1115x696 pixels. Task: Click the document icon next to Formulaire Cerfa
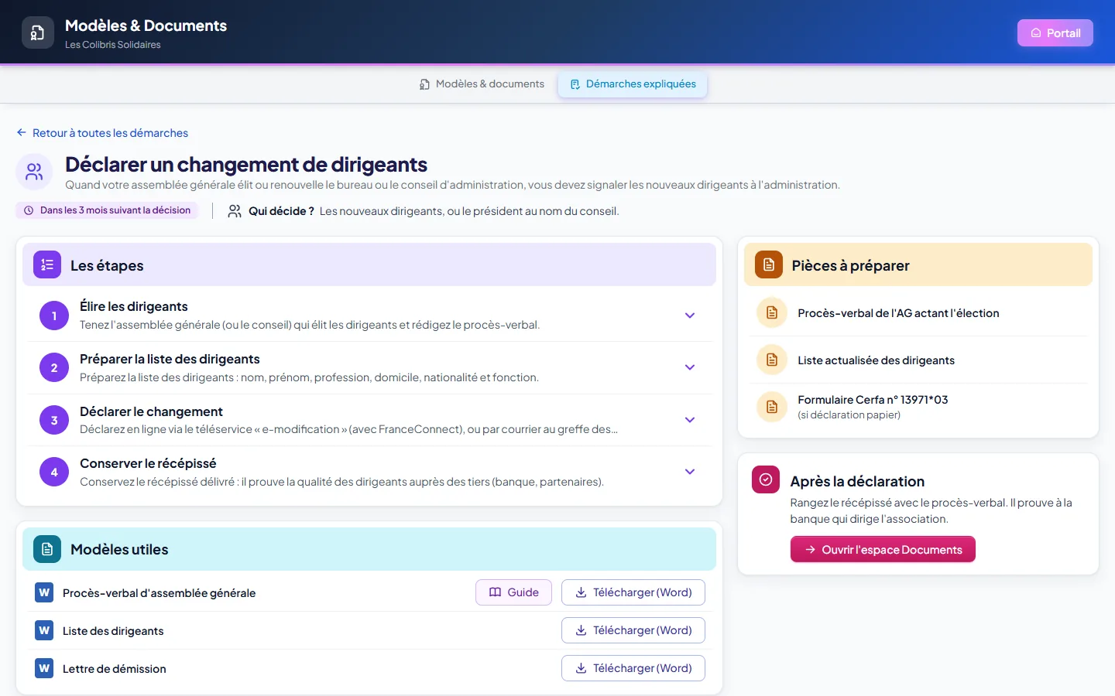(772, 407)
